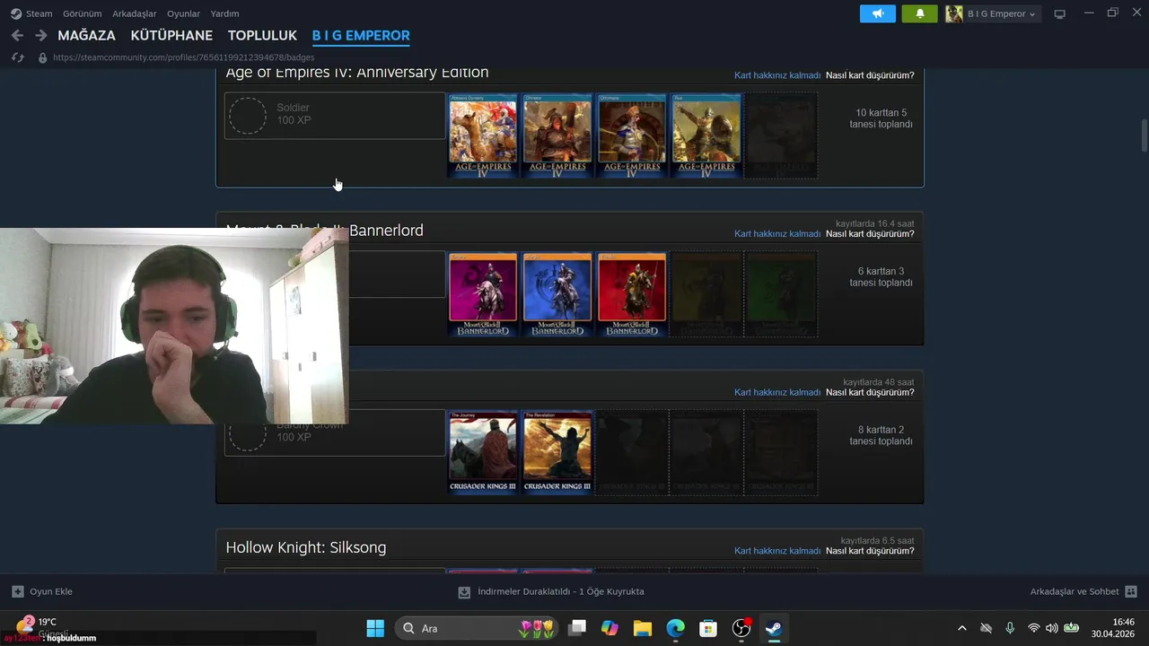Click the plus icon for Oyun Ekle
This screenshot has width=1149, height=646.
point(18,591)
